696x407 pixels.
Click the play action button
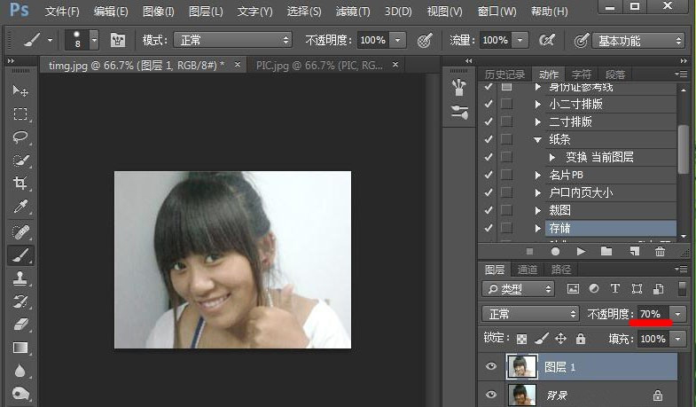[x=581, y=252]
